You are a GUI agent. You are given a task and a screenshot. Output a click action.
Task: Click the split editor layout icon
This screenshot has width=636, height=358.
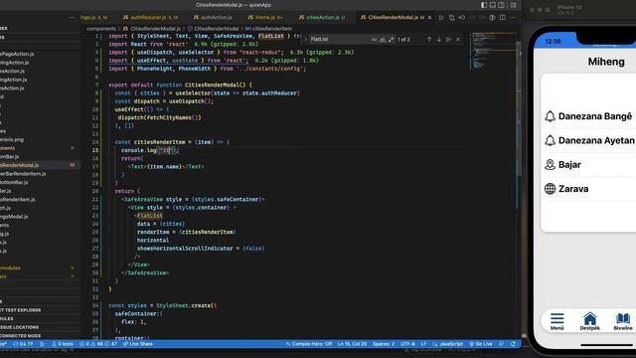pyautogui.click(x=503, y=18)
